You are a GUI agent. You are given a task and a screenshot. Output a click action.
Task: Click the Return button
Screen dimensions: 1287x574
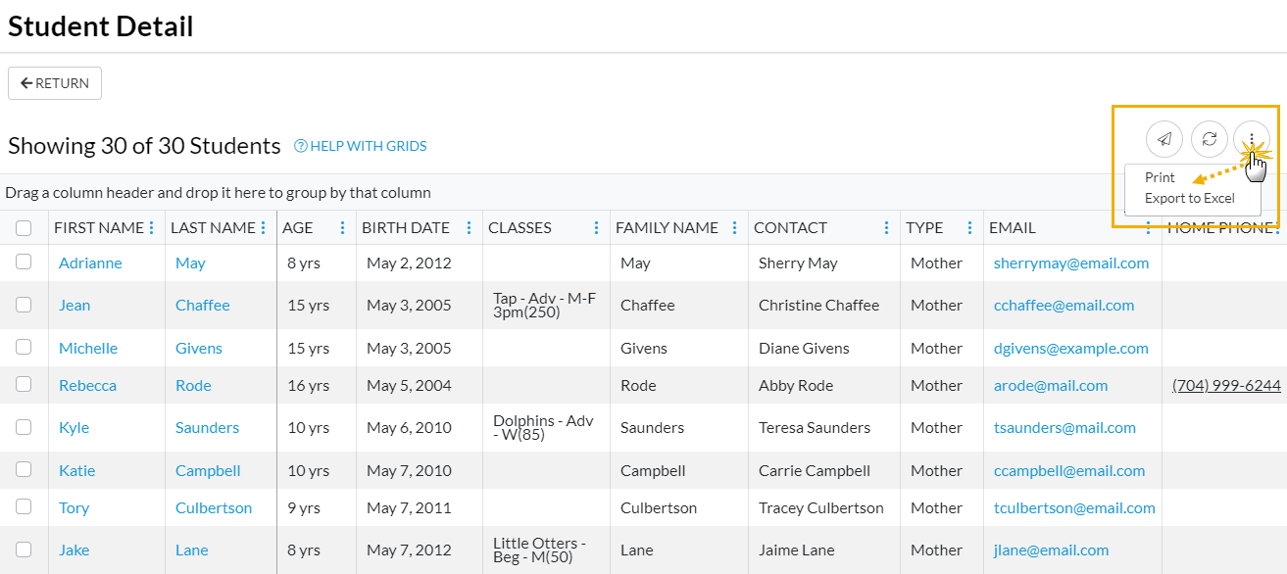(x=55, y=83)
